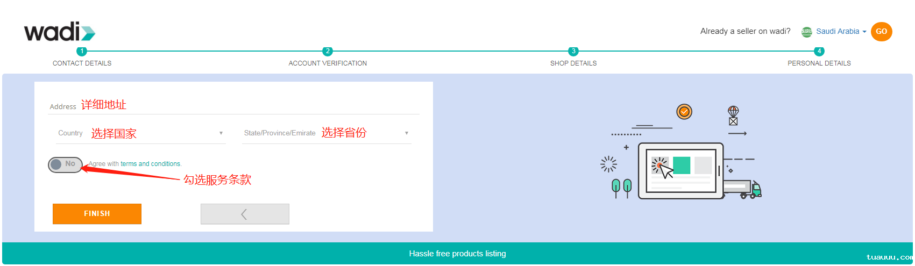Screen dimensions: 915x266
Task: Click the orange checkmark badge in illustration
Action: (684, 112)
